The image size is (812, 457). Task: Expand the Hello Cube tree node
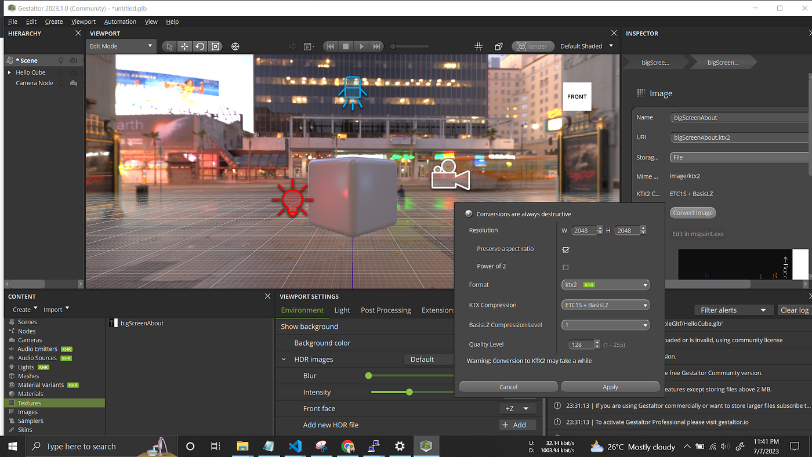tap(9, 72)
